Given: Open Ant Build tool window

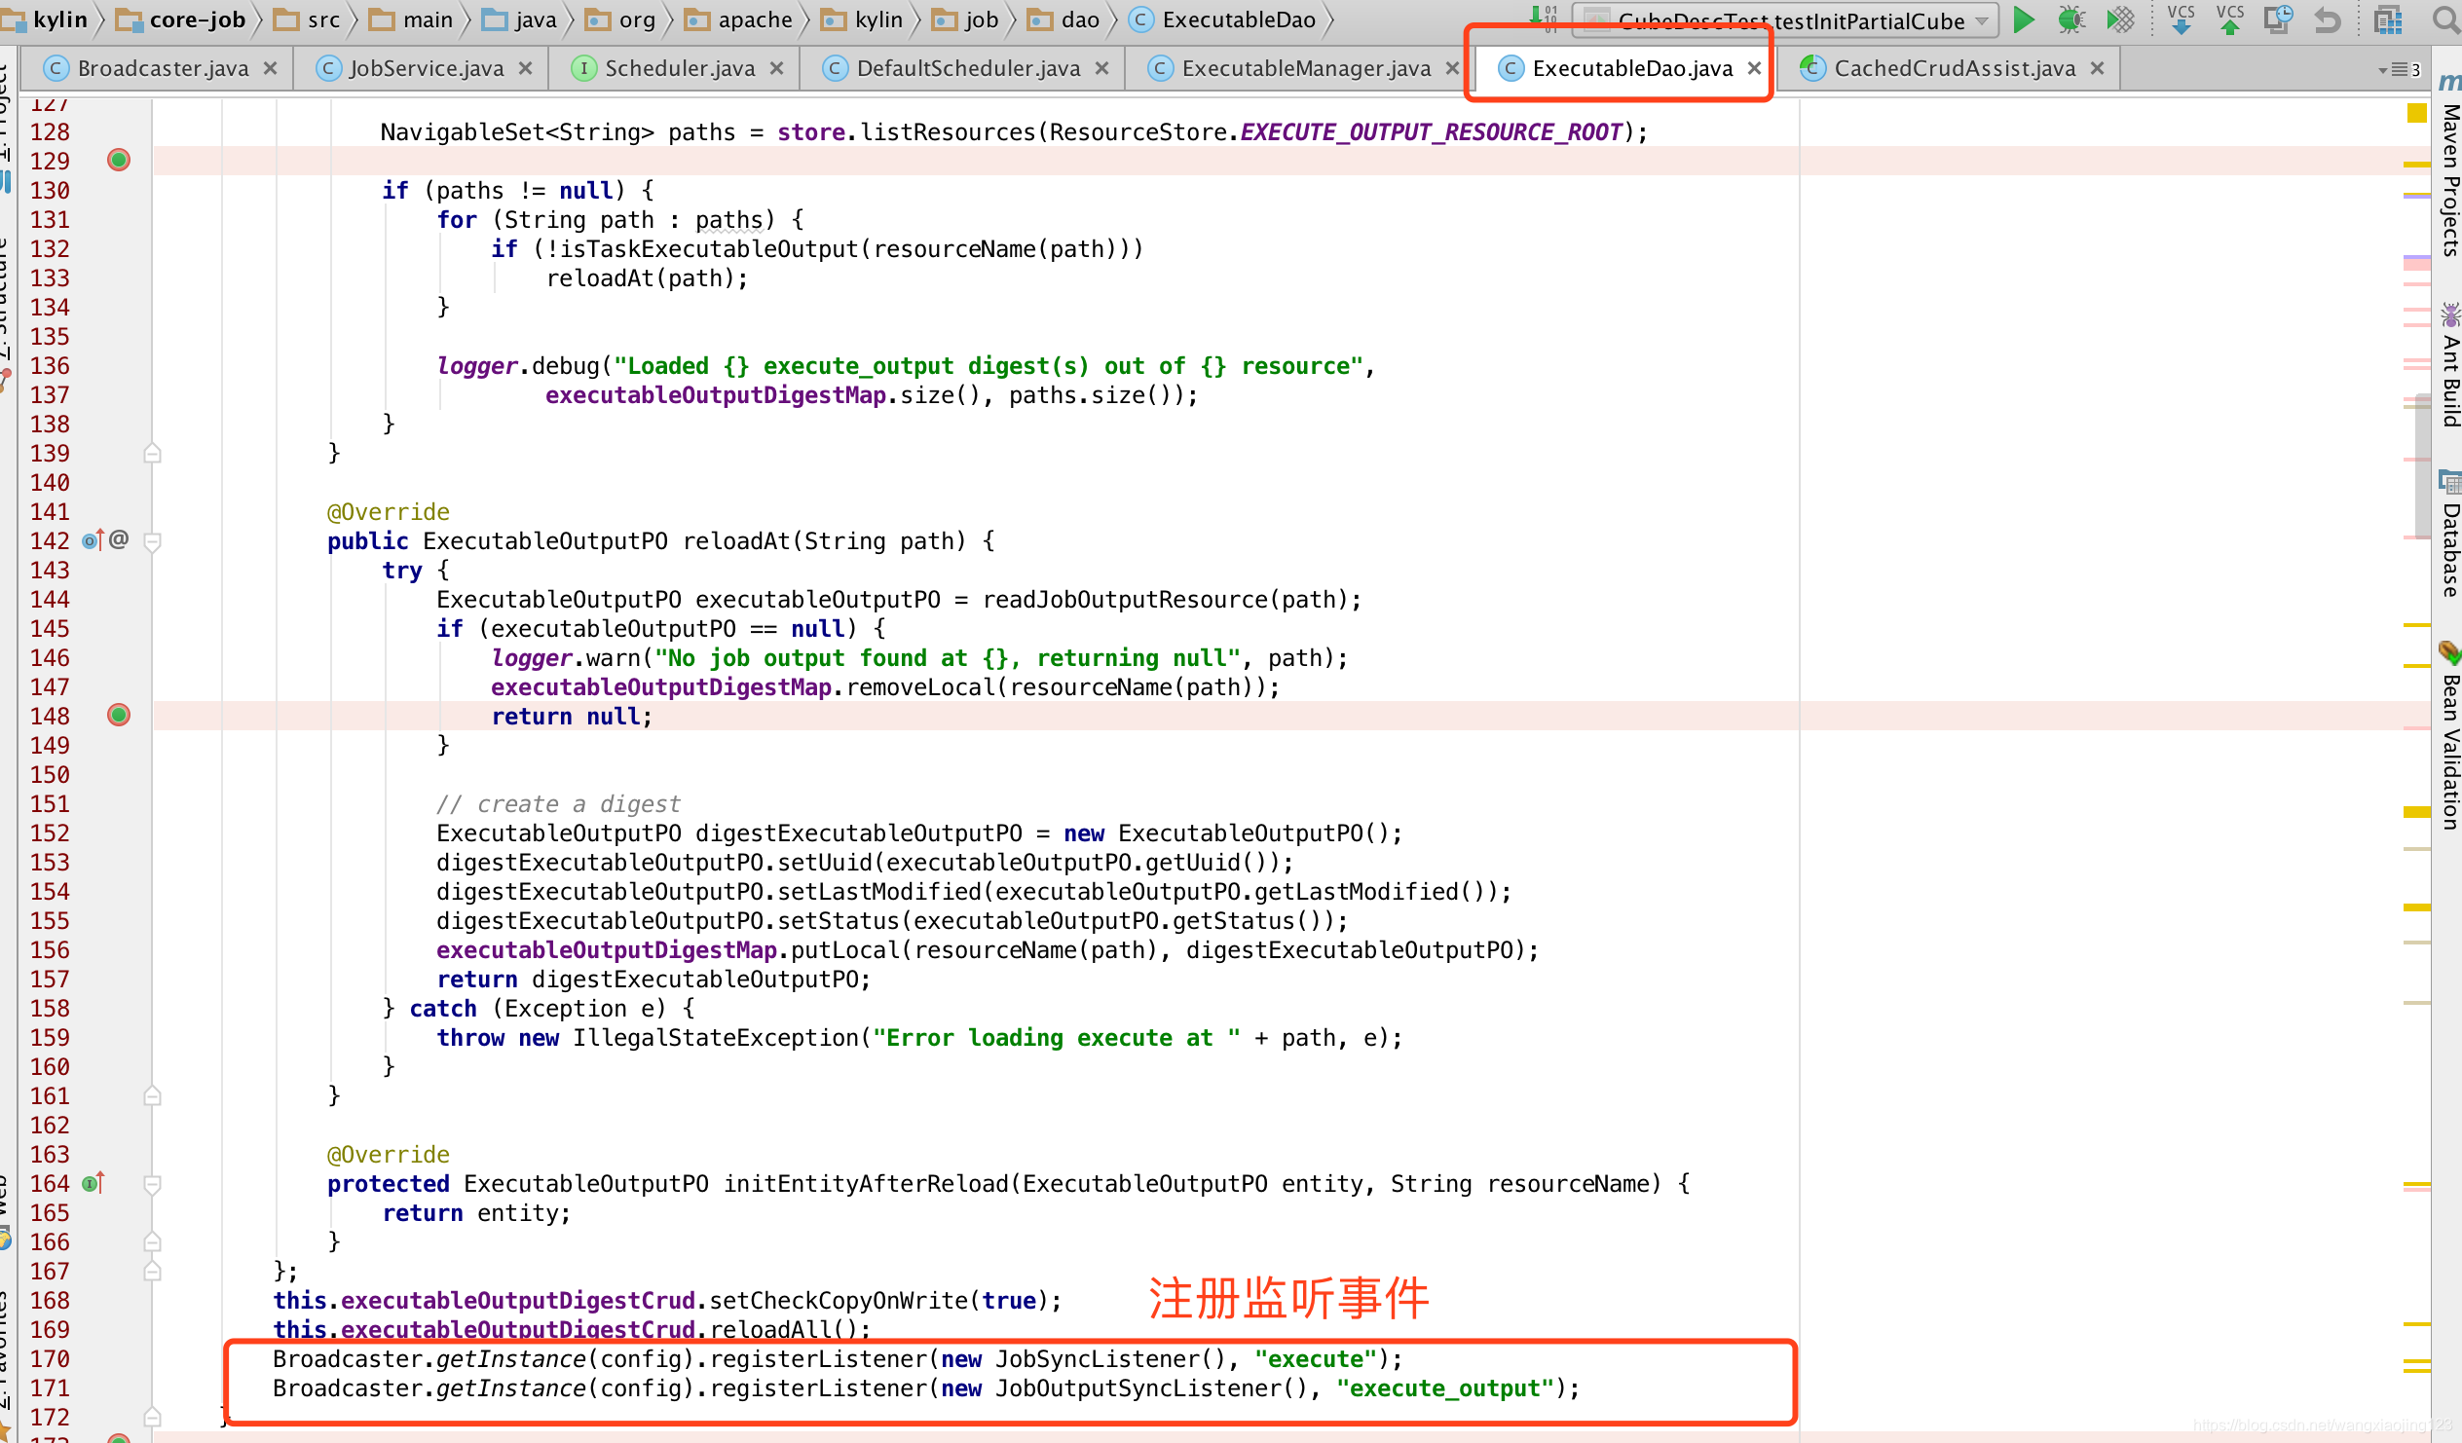Looking at the screenshot, I should (2449, 366).
